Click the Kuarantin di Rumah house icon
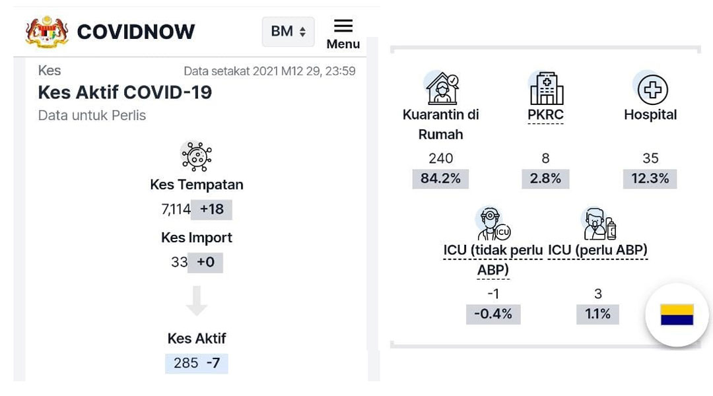 442,88
